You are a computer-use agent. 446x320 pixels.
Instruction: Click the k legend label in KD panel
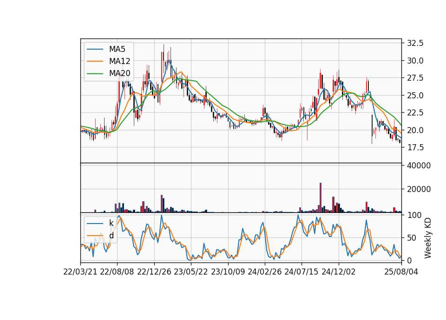pyautogui.click(x=111, y=223)
